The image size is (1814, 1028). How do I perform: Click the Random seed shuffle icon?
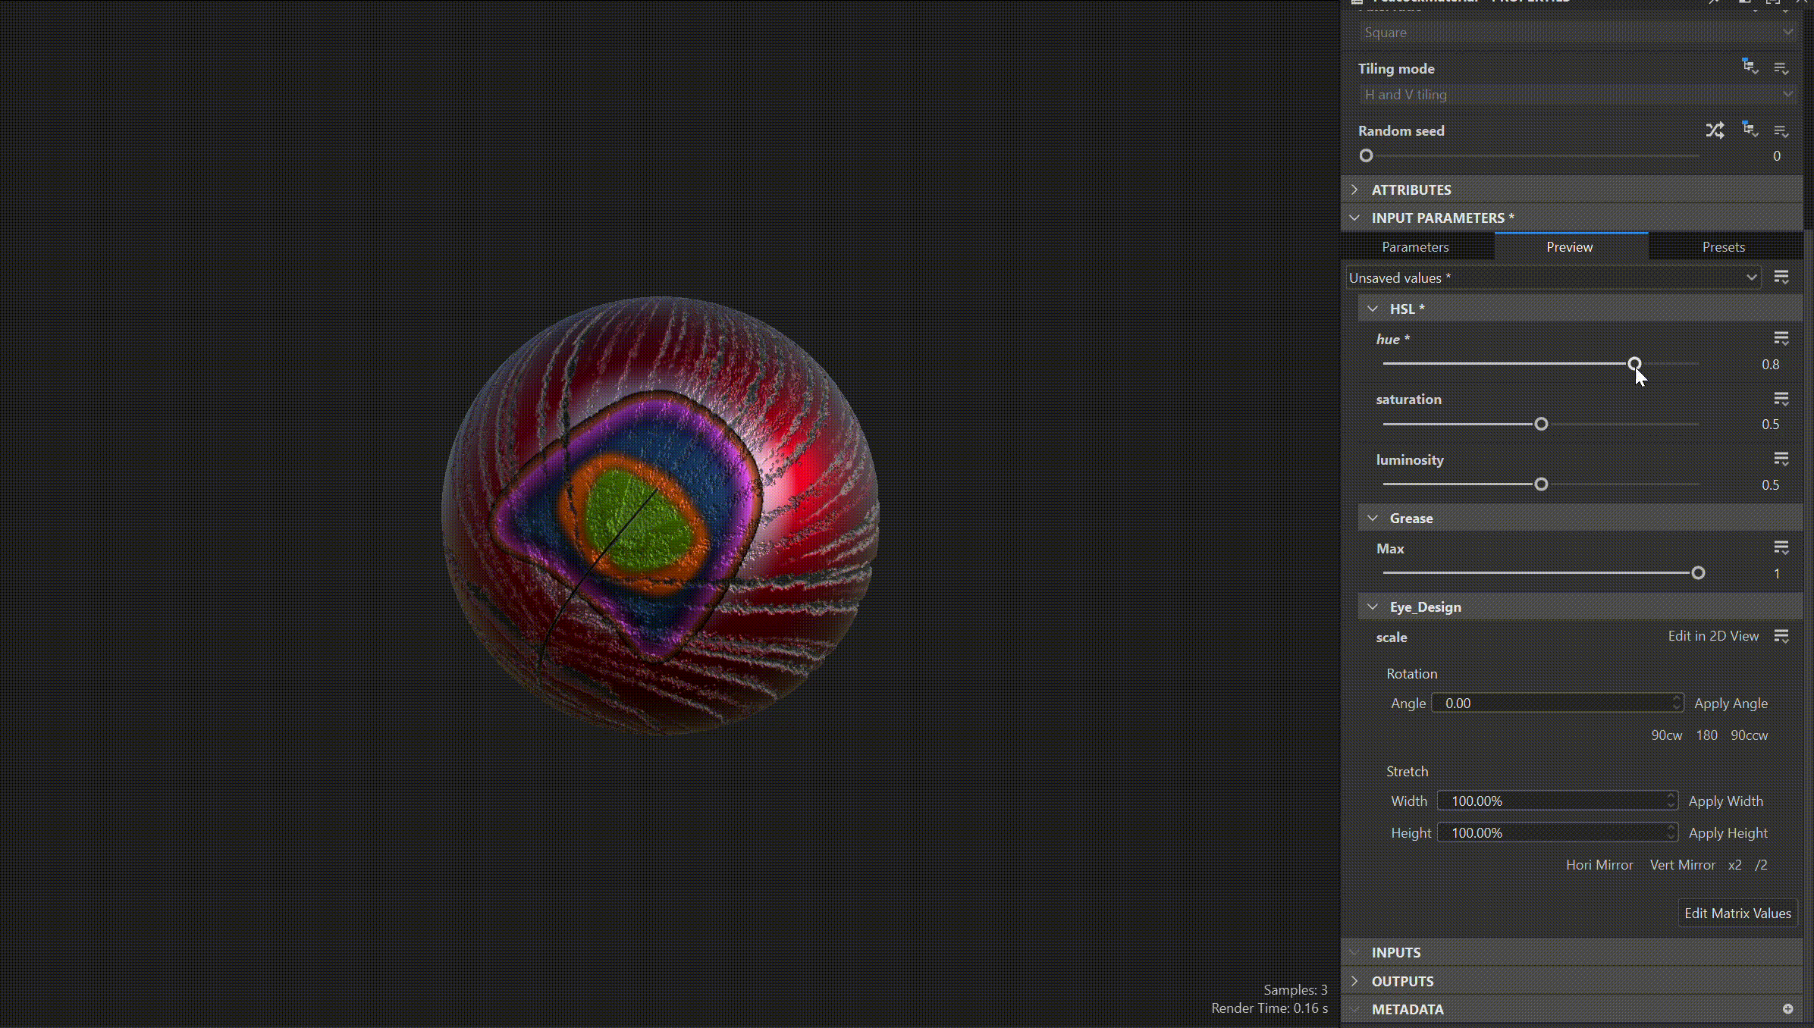tap(1715, 130)
